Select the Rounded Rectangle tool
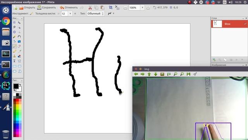This screenshot has width=248, height=140. point(19,66)
